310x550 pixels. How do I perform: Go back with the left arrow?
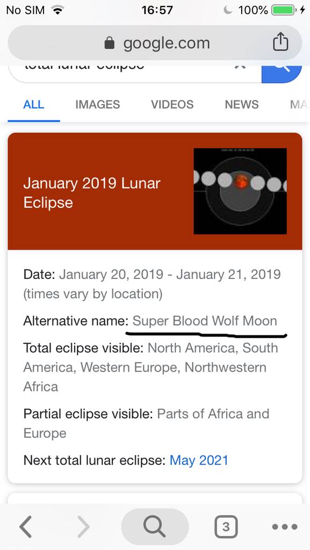pyautogui.click(x=26, y=526)
